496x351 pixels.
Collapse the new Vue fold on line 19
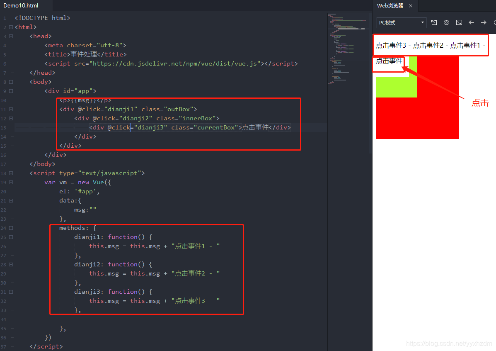11,183
